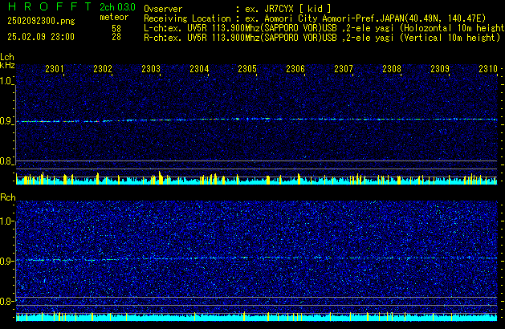This screenshot has height=329, width=505.
Task: Select the 2303 time marker
Action: click(151, 69)
